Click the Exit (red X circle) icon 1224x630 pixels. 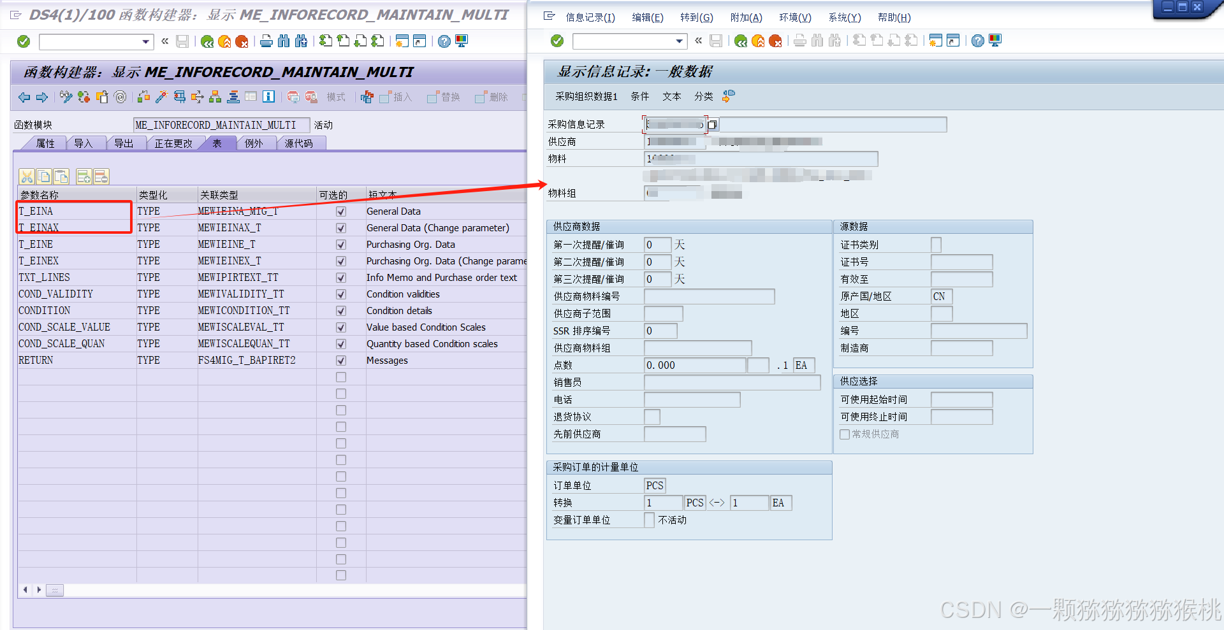coord(242,41)
